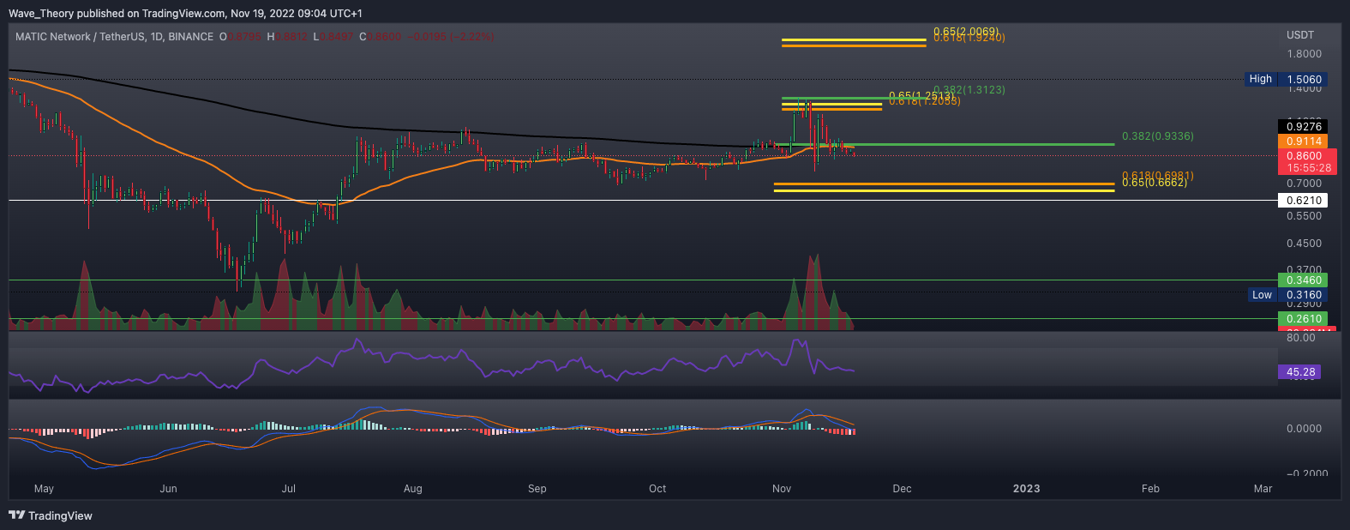Select the red 0.8600 current price tag
This screenshot has height=530, width=1350.
(1303, 156)
